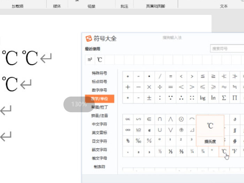244x183 pixels.
Task: Insert the element-of ∈ symbol
Action: (x=149, y=119)
